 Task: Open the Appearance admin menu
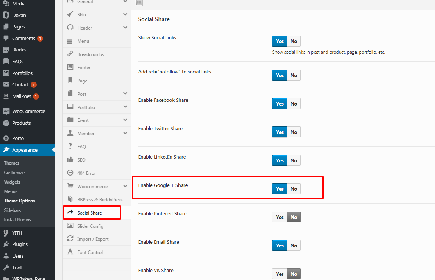[x=27, y=150]
